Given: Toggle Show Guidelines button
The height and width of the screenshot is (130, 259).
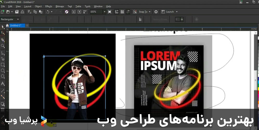Looking at the screenshot, I should click(128, 12).
